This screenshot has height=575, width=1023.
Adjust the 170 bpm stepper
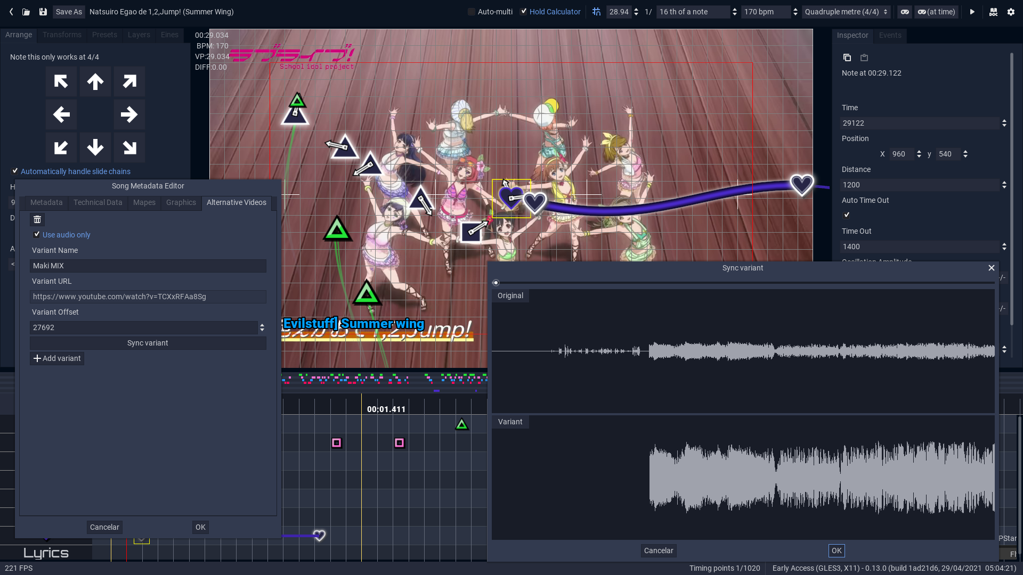[795, 12]
